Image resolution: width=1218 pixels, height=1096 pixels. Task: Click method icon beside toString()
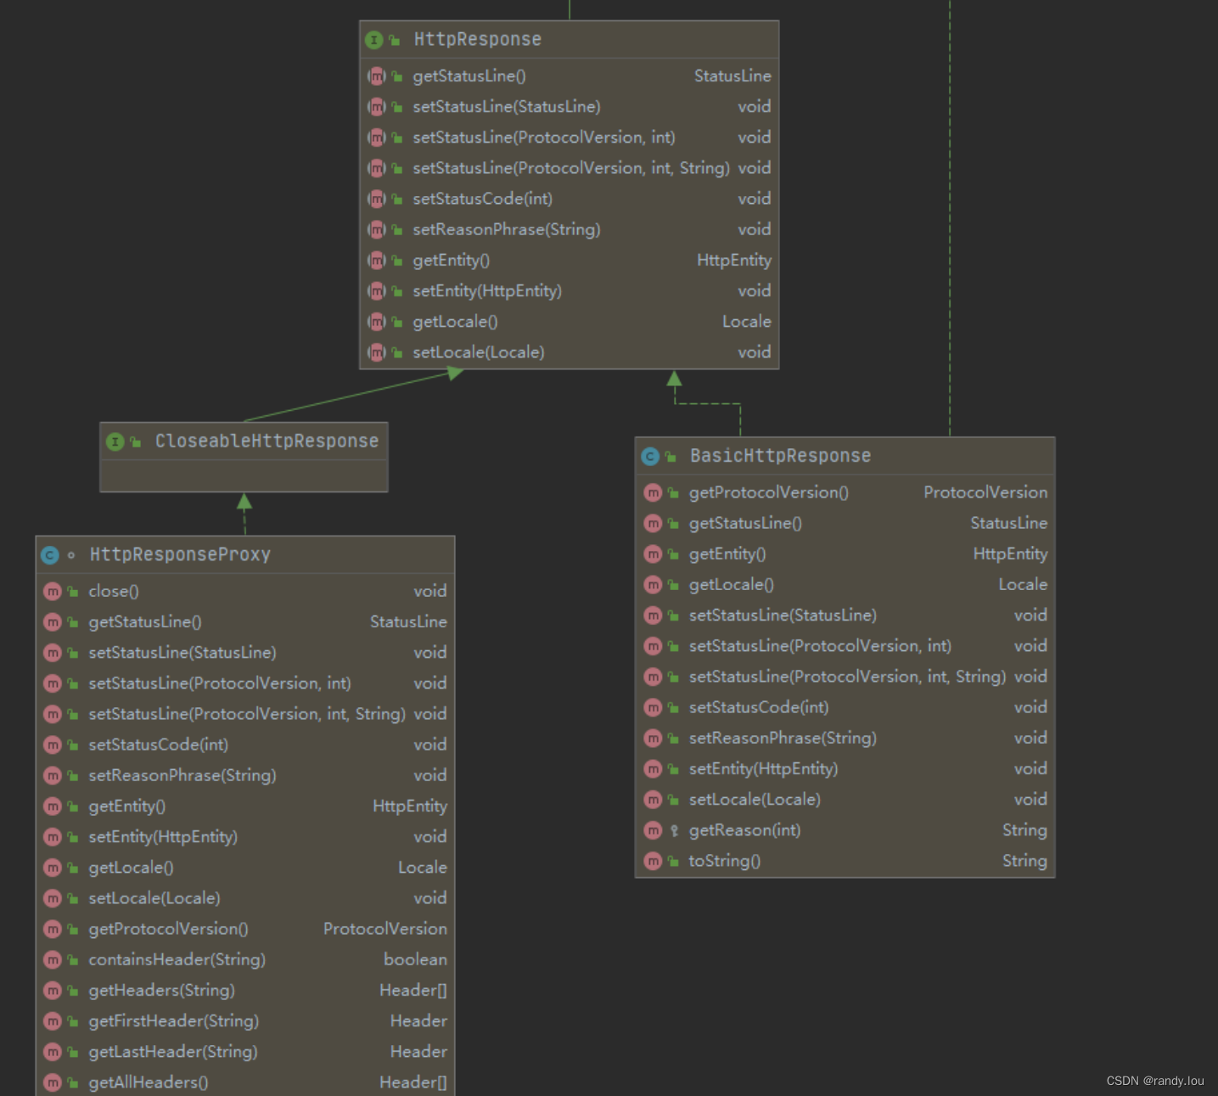coord(653,861)
